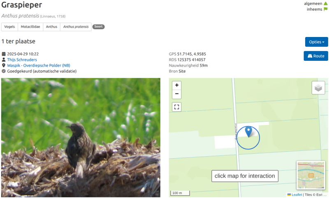The height and width of the screenshot is (199, 329).
Task: Open the meadow pipit photo
Action: tap(81, 138)
